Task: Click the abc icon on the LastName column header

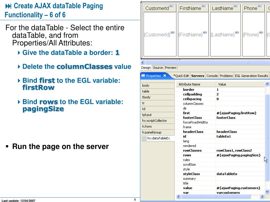Action: click(235, 6)
